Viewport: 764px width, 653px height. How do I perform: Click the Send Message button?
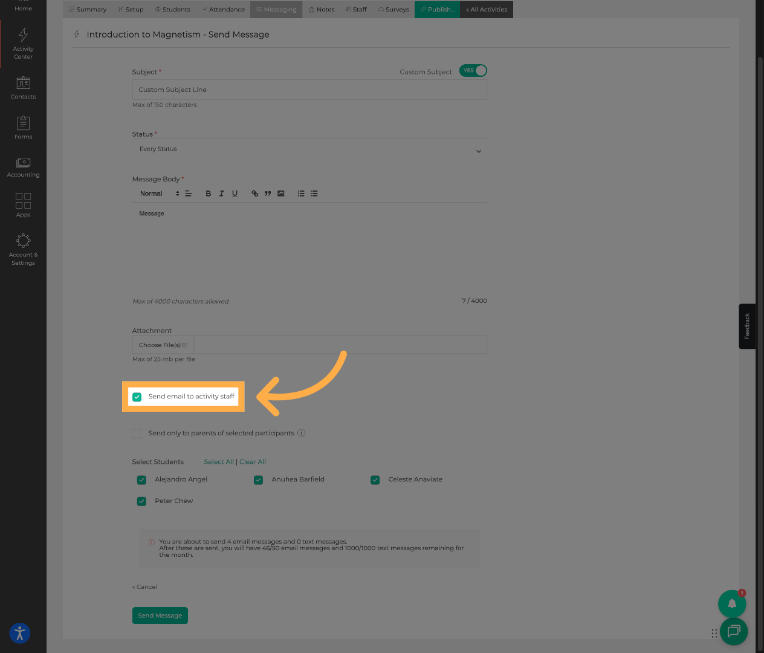tap(160, 616)
